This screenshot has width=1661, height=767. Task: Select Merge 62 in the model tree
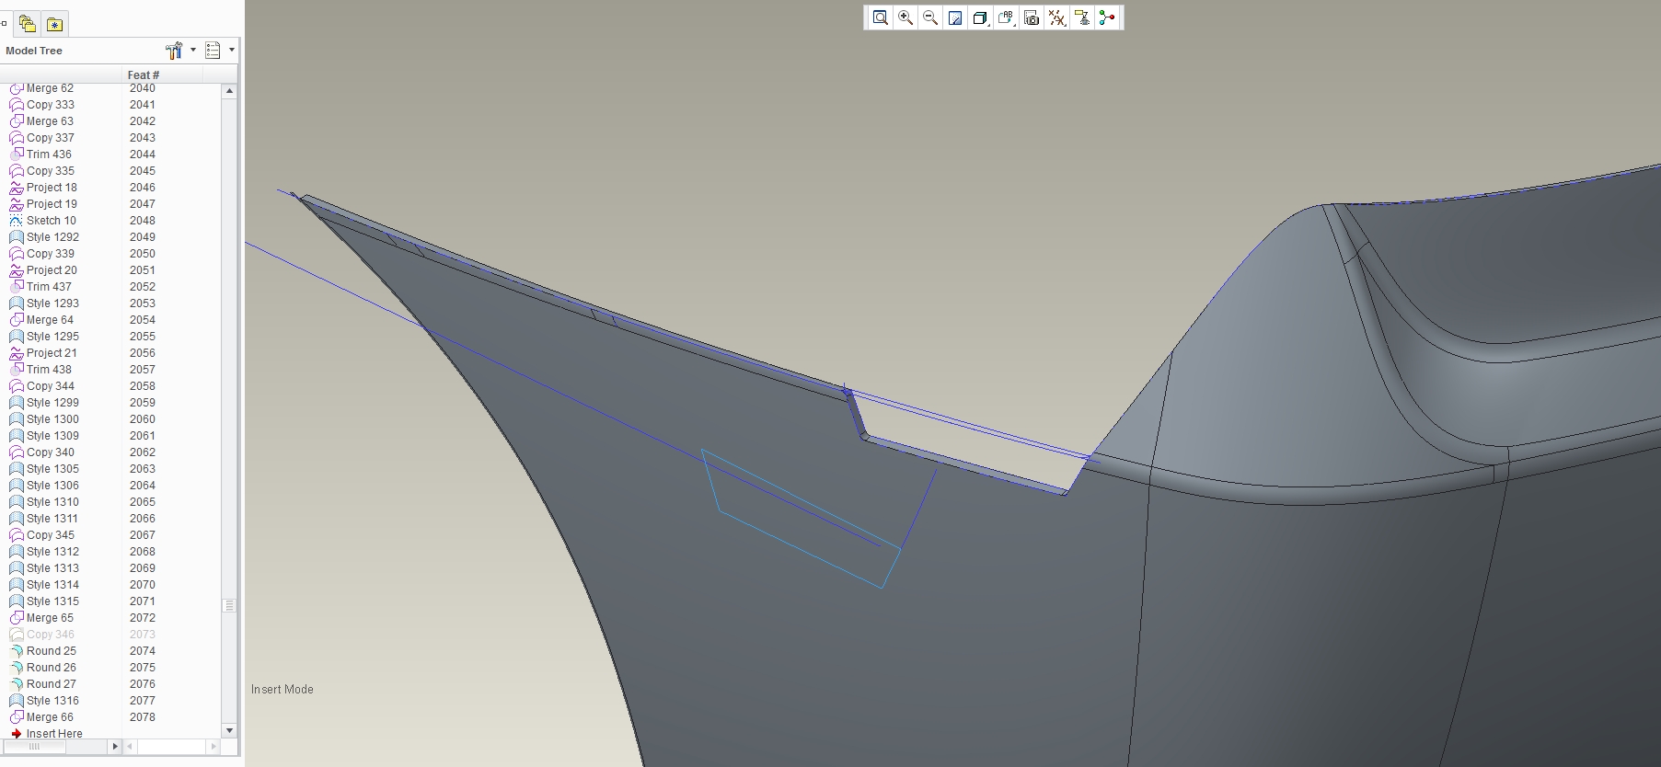pyautogui.click(x=50, y=88)
